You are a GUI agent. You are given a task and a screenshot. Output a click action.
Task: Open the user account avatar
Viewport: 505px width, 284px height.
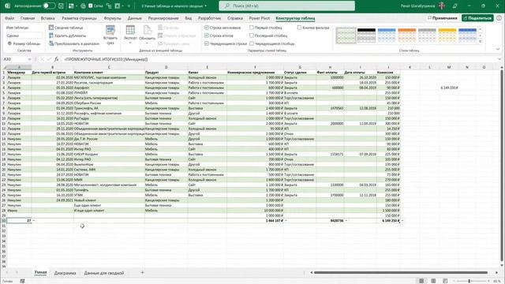tap(442, 6)
